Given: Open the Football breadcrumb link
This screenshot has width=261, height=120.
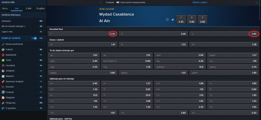Looking at the screenshot, I should click(110, 3).
